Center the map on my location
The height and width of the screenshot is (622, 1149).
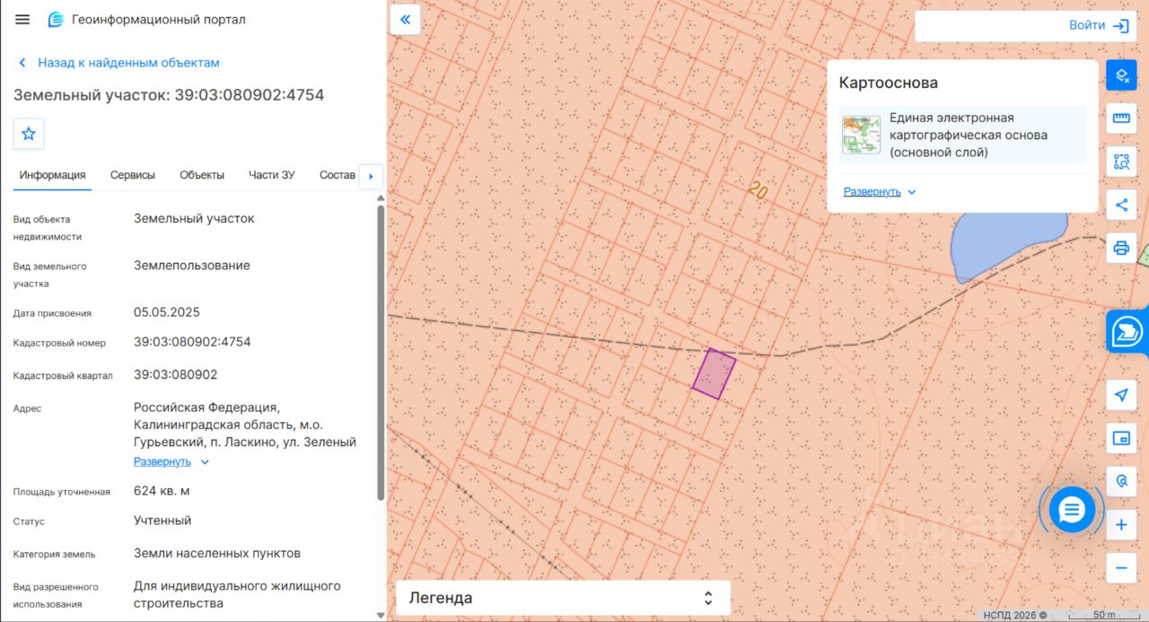(1121, 395)
